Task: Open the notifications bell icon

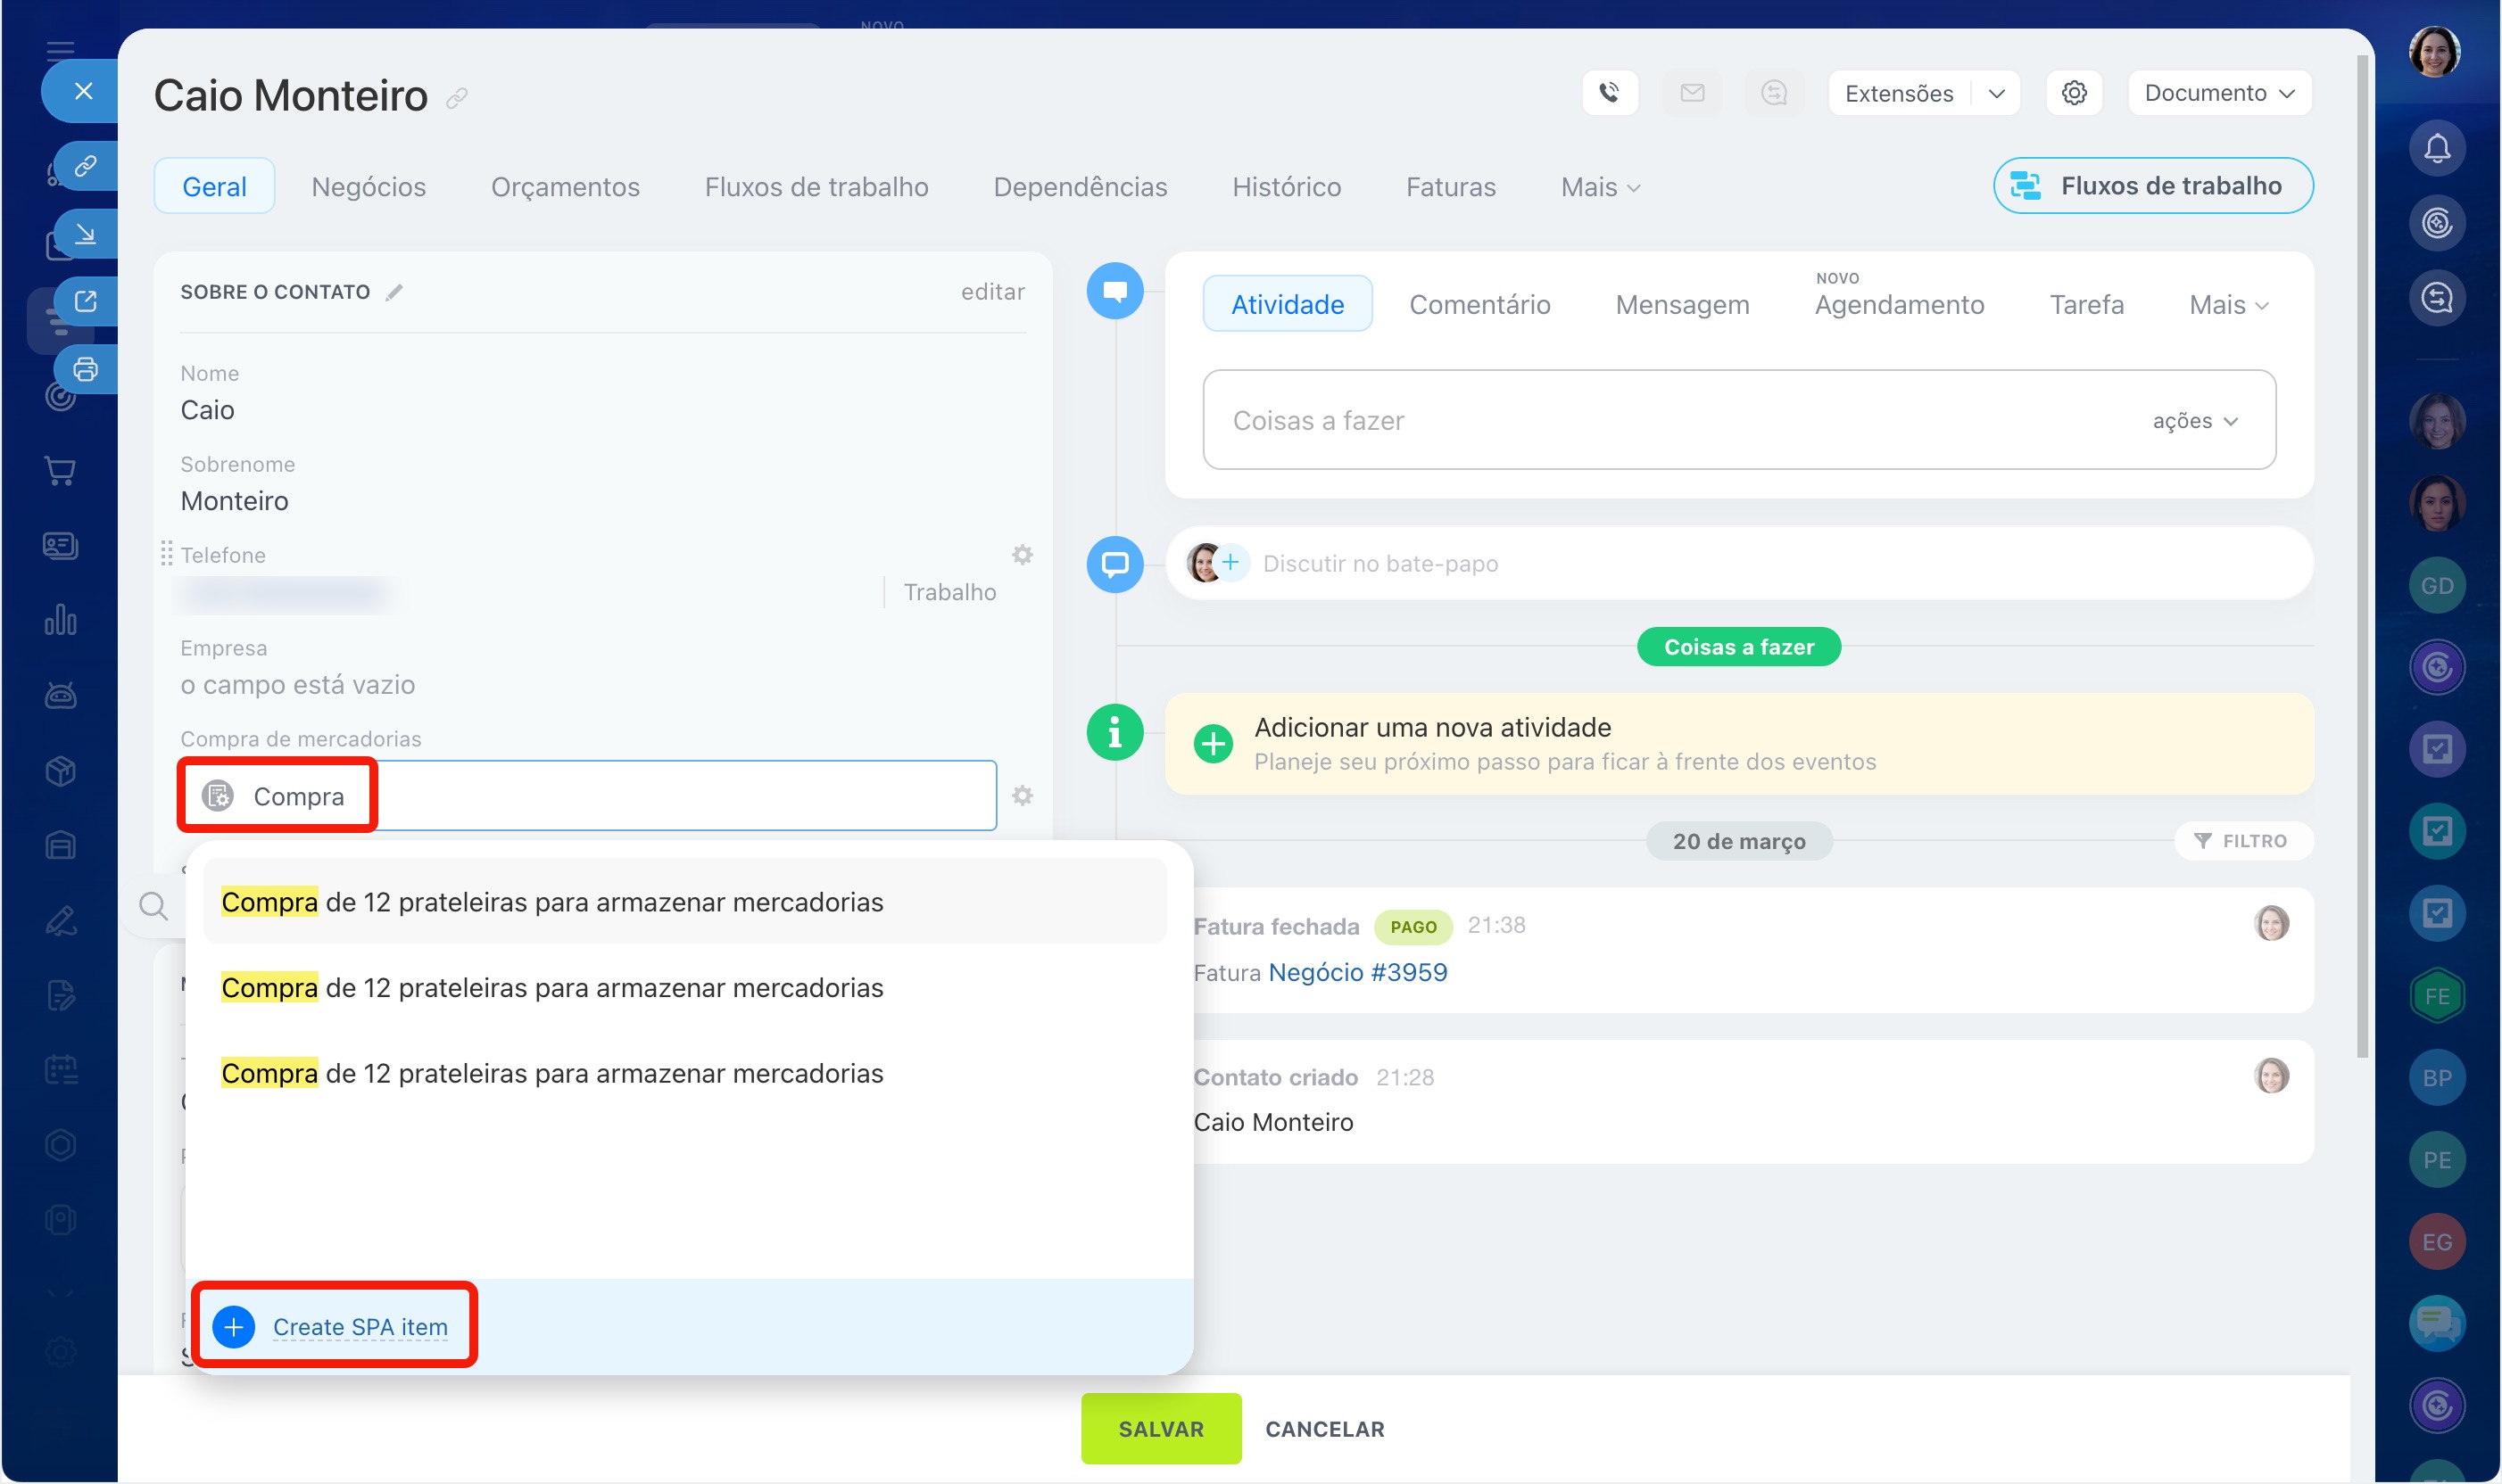Action: click(x=2436, y=149)
